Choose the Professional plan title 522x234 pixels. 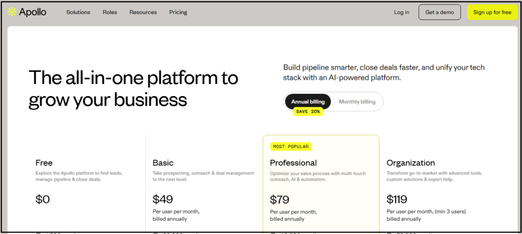pos(293,163)
